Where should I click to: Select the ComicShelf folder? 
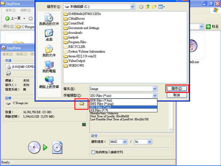coord(74,23)
